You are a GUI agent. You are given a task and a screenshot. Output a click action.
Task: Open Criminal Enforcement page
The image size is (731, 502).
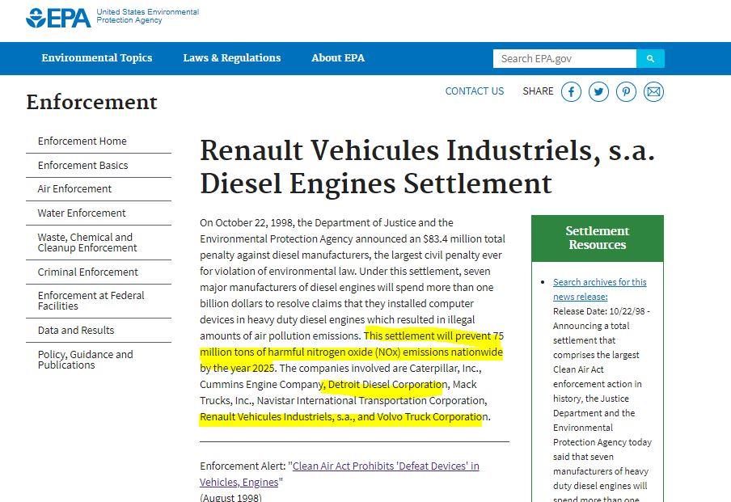(87, 272)
